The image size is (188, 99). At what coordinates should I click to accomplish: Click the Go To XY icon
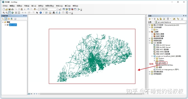pos(60,13)
